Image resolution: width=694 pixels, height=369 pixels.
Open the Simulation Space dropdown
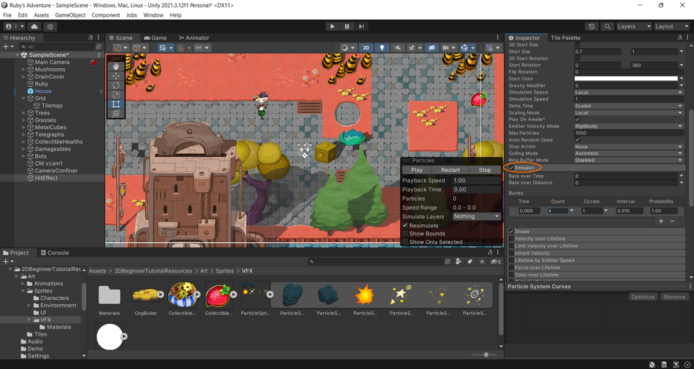[629, 93]
